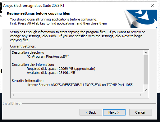
Task: Click "Available disk space: 231961 MB" line
Action: [x=51, y=73]
